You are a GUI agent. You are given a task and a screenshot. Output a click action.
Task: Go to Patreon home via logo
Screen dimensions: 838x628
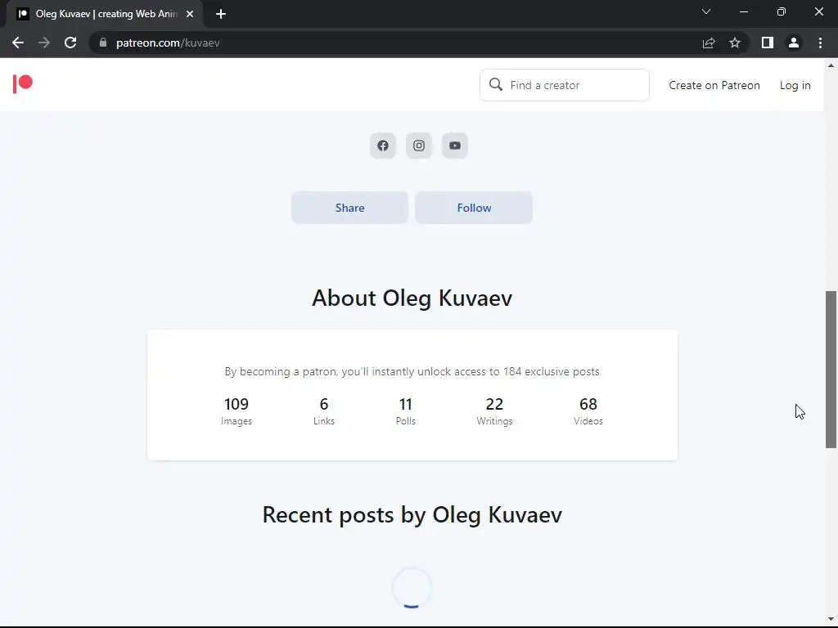[22, 84]
